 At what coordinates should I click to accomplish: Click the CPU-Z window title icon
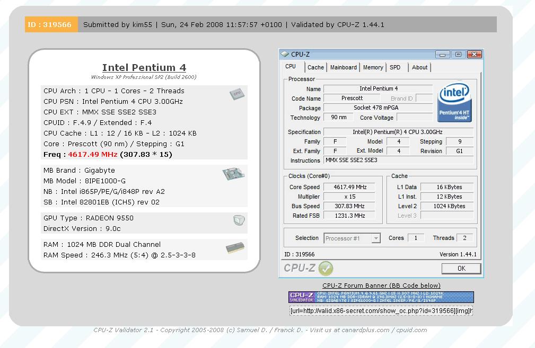tap(285, 54)
